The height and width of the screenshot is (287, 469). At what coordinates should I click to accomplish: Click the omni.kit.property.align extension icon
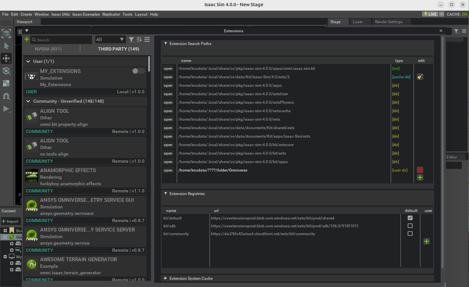click(x=32, y=116)
